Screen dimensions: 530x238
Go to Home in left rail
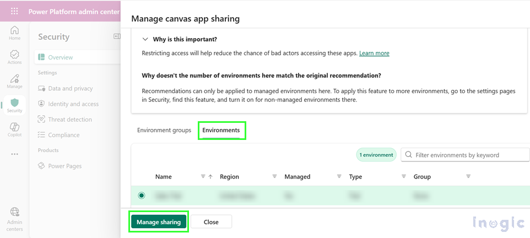(x=14, y=33)
